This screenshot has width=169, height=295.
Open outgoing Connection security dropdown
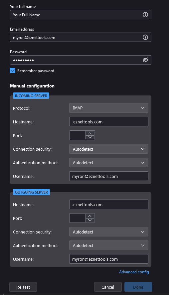coord(109,232)
